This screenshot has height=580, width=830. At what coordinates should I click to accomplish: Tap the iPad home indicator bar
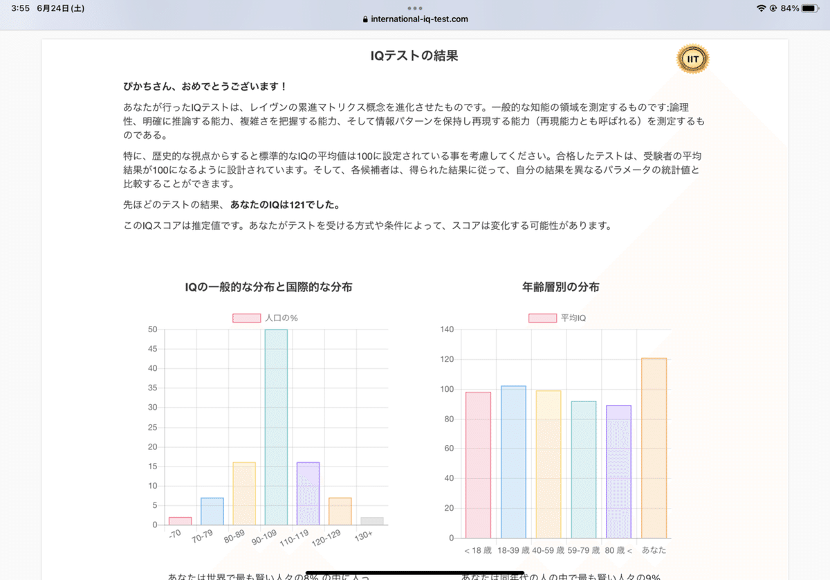[x=415, y=573]
